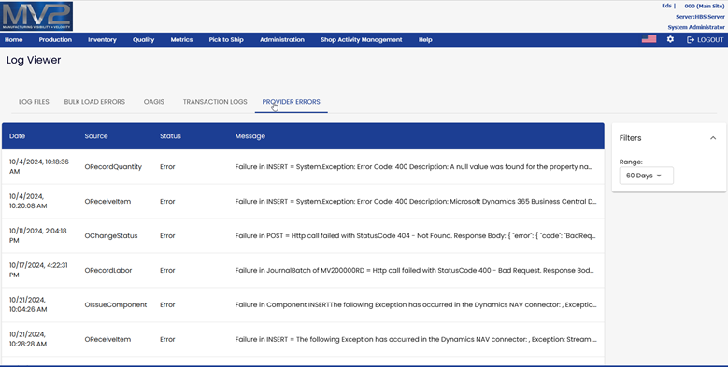The height and width of the screenshot is (367, 728).
Task: Switch to the LOG FILES tab
Action: (x=34, y=102)
